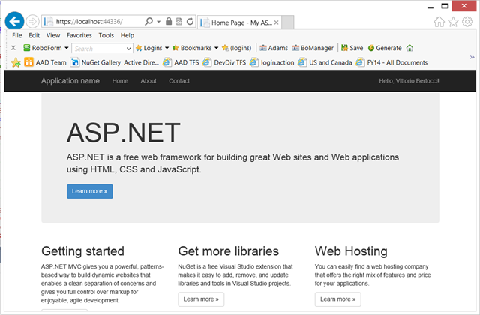480x315 pixels.
Task: Open the US and Canada favorite
Action: click(325, 62)
